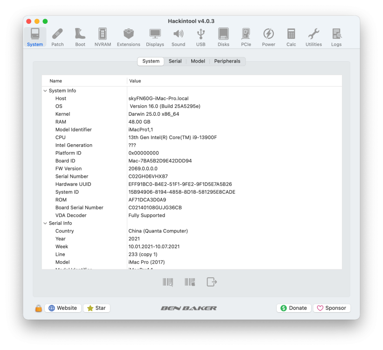This screenshot has height=350, width=383.
Task: Select the System ID row
Action: pyautogui.click(x=192, y=192)
